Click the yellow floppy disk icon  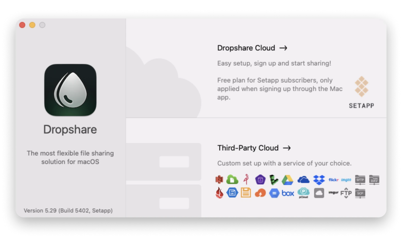tap(246, 193)
